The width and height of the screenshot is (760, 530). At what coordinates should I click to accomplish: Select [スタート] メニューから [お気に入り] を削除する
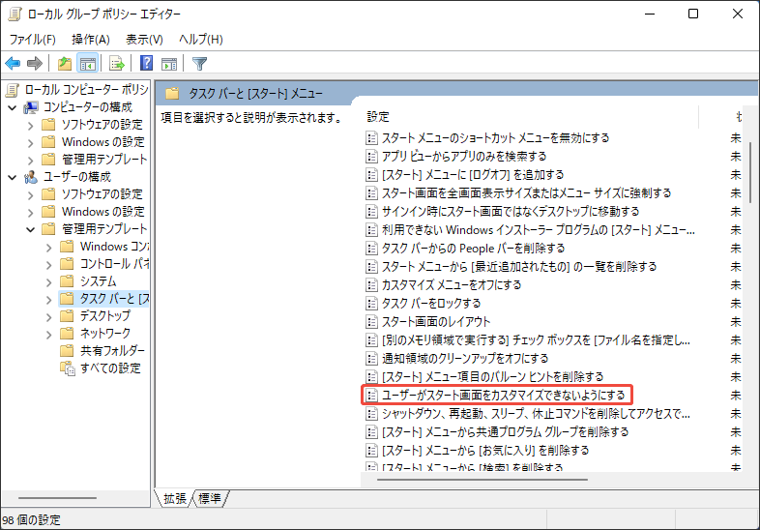(485, 451)
